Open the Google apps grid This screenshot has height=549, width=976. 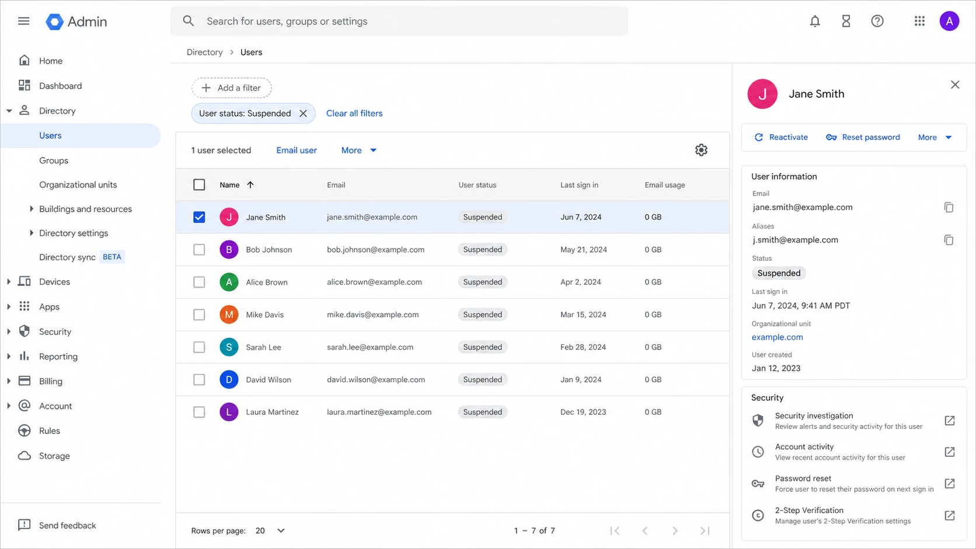[x=919, y=21]
